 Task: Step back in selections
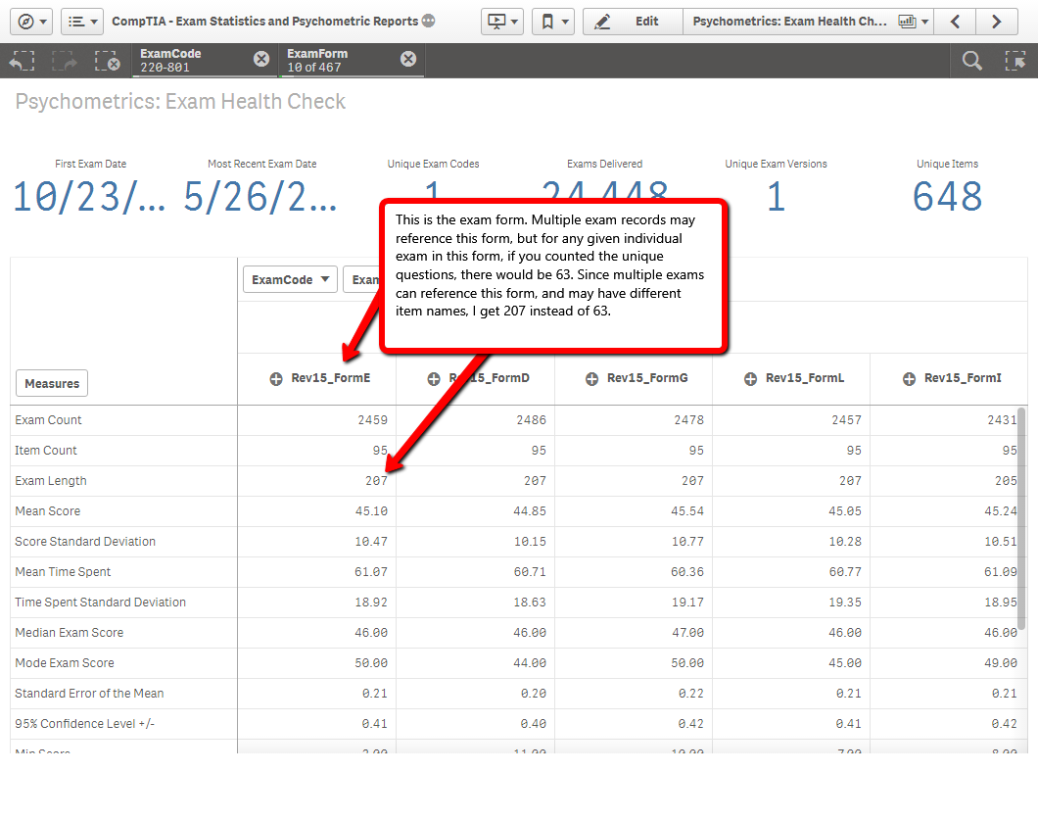pyautogui.click(x=22, y=61)
